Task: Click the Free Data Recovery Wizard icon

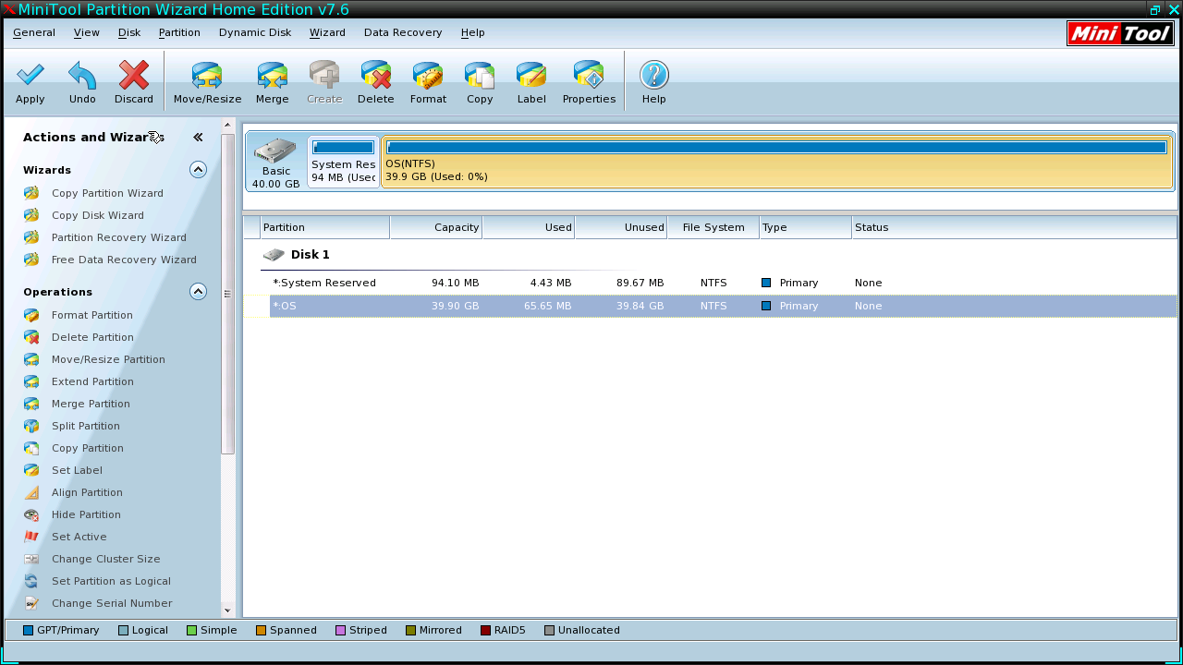Action: pos(31,260)
